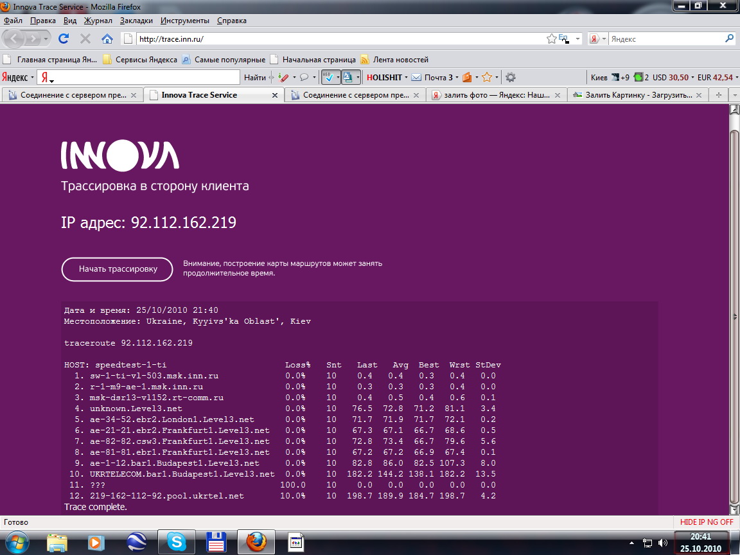
Task: Open Yandex bar settings gear
Action: [510, 77]
